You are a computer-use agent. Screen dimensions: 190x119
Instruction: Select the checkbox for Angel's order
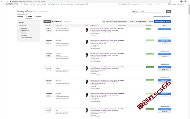(44, 40)
